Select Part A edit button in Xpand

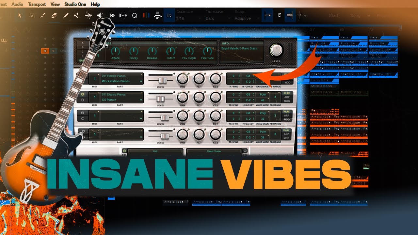click(x=82, y=43)
